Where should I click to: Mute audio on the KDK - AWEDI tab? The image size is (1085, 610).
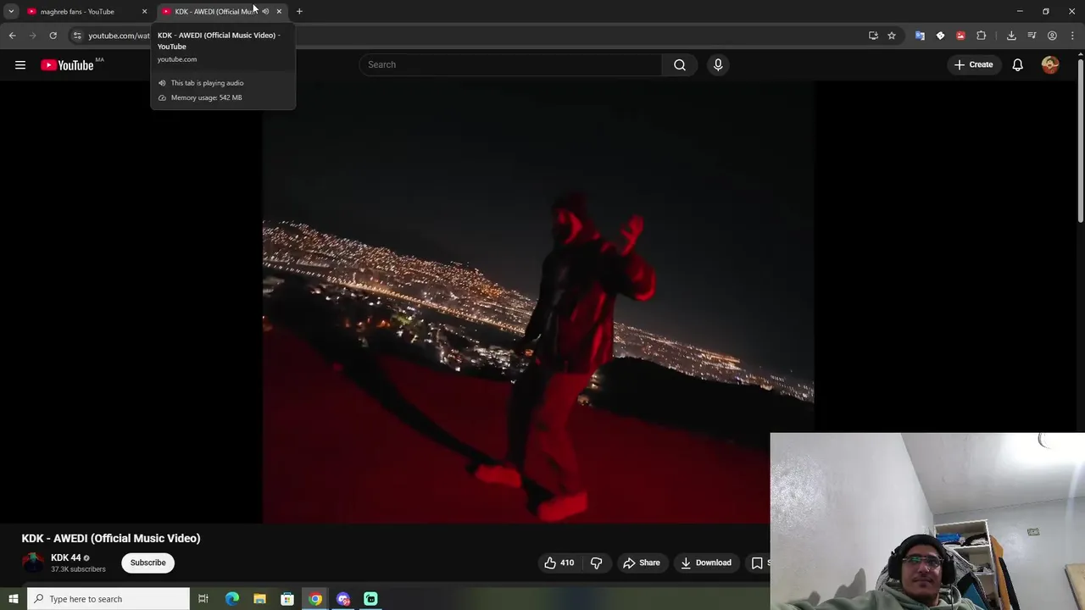coord(265,12)
